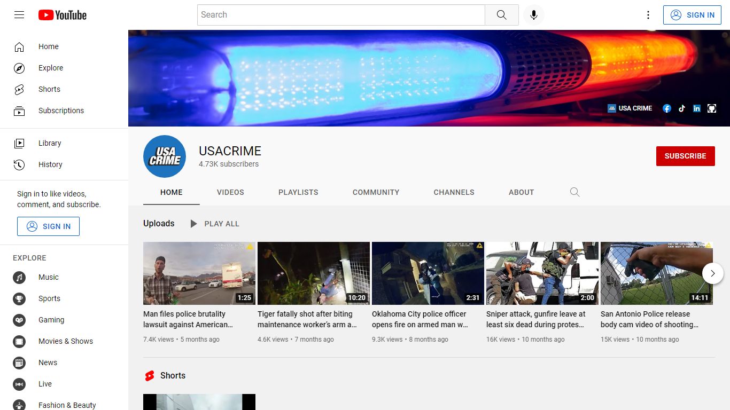The width and height of the screenshot is (730, 410).
Task: Click the Shorts icon in sidebar
Action: pyautogui.click(x=19, y=90)
